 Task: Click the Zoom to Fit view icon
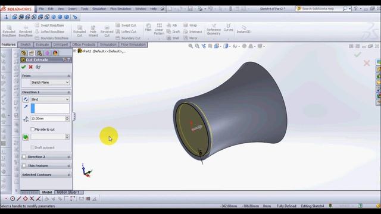(190, 46)
